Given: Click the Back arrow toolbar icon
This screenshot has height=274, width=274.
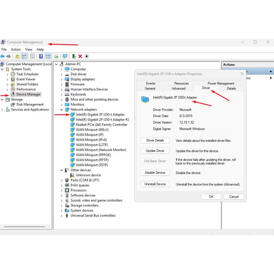Looking at the screenshot, I should point(2,56).
